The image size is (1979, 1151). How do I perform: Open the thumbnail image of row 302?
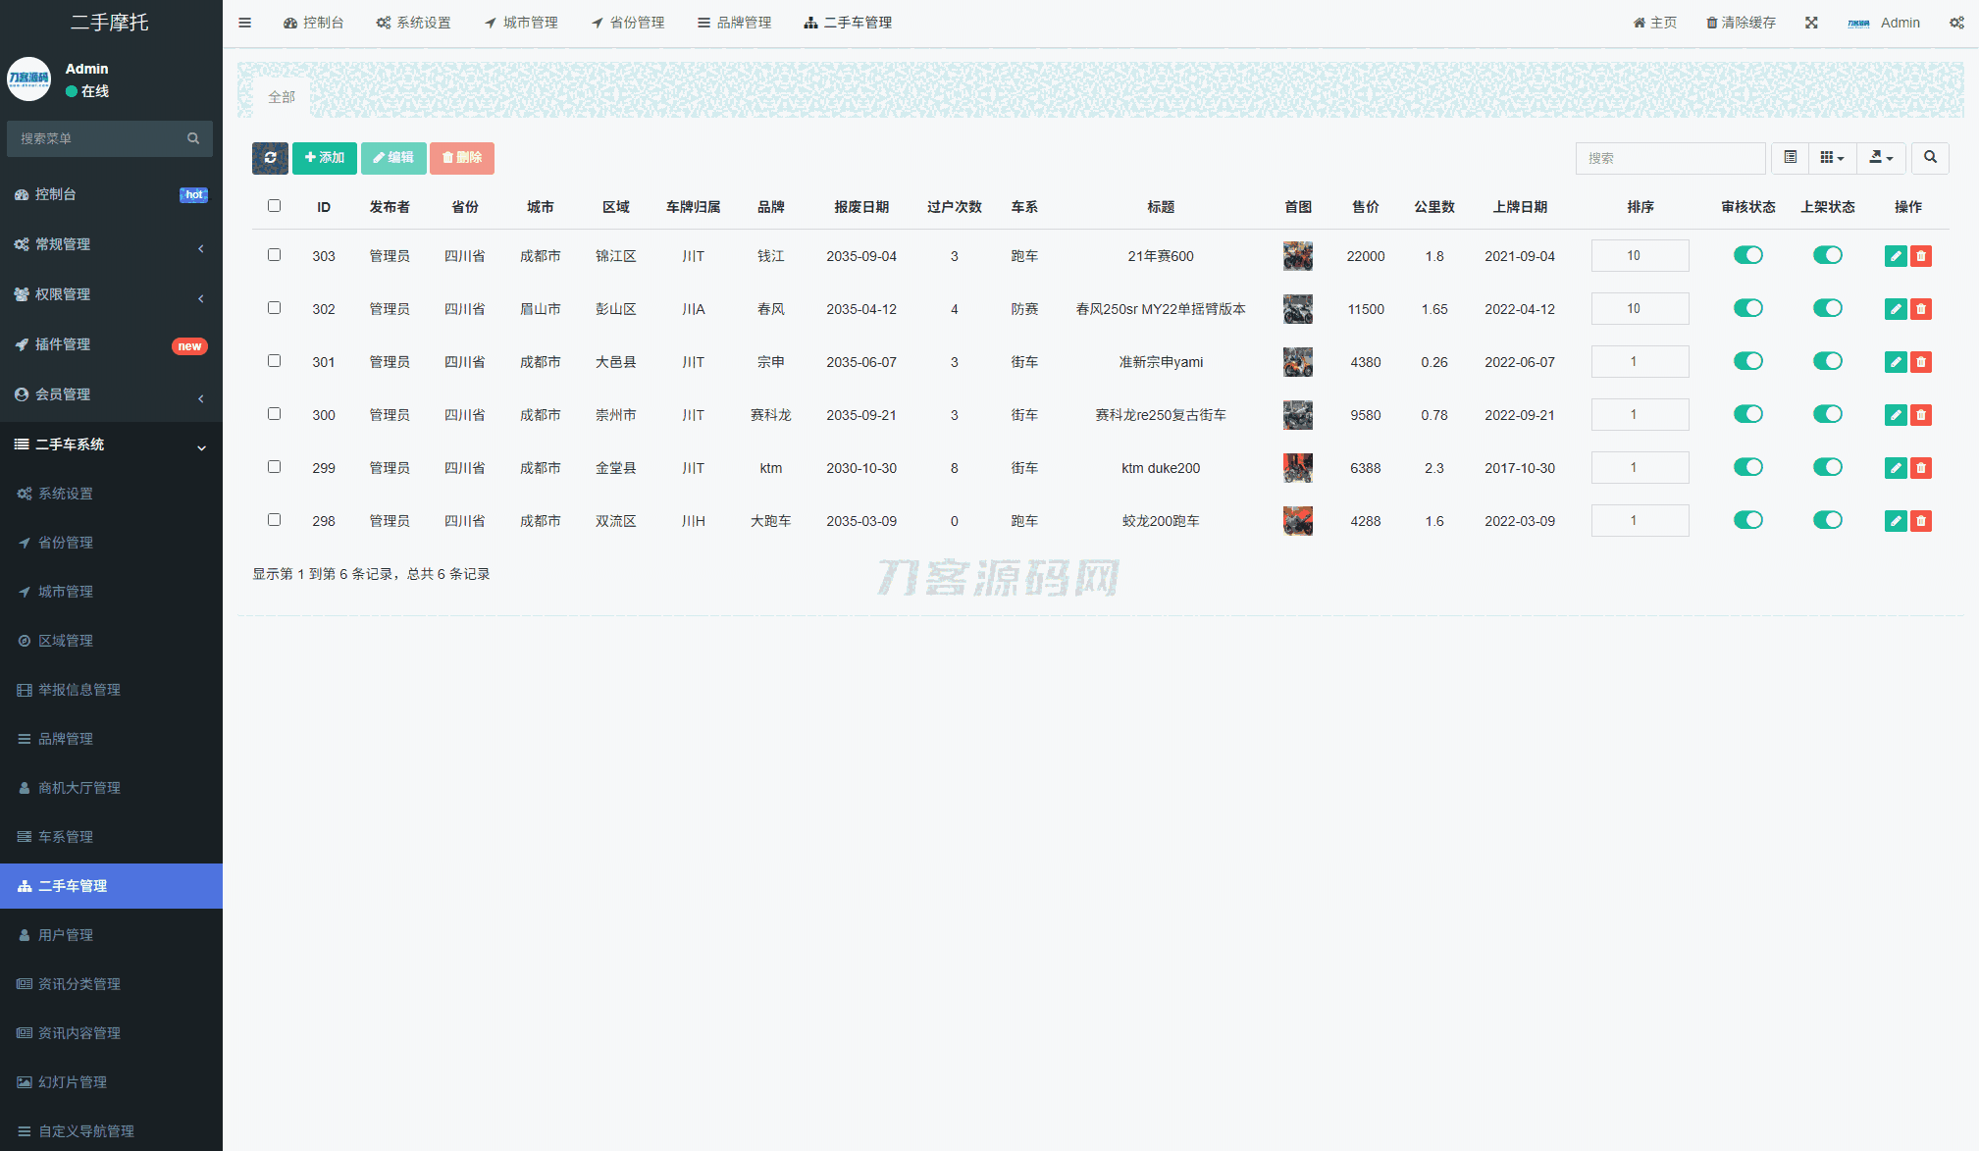(1297, 309)
